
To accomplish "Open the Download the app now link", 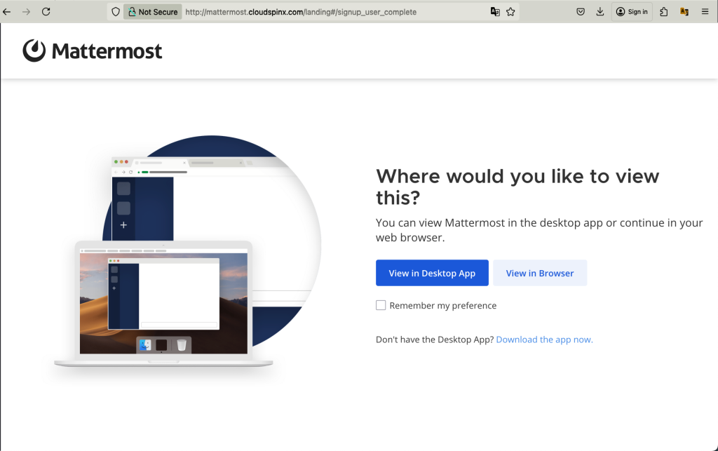I will 544,339.
